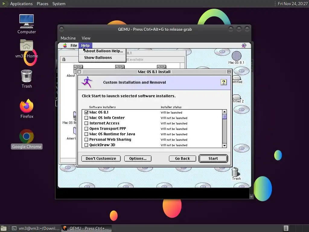Click the running figure installer icon

pyautogui.click(x=87, y=82)
